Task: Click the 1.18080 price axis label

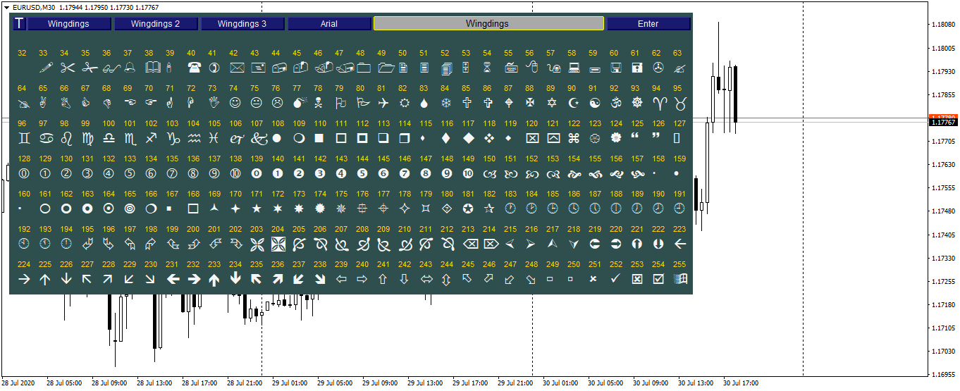Action: [x=943, y=25]
